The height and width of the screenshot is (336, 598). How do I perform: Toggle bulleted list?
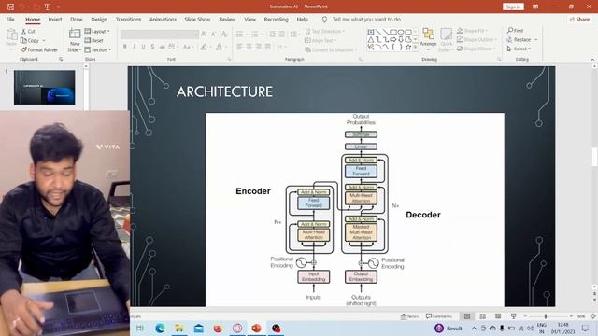click(x=239, y=35)
